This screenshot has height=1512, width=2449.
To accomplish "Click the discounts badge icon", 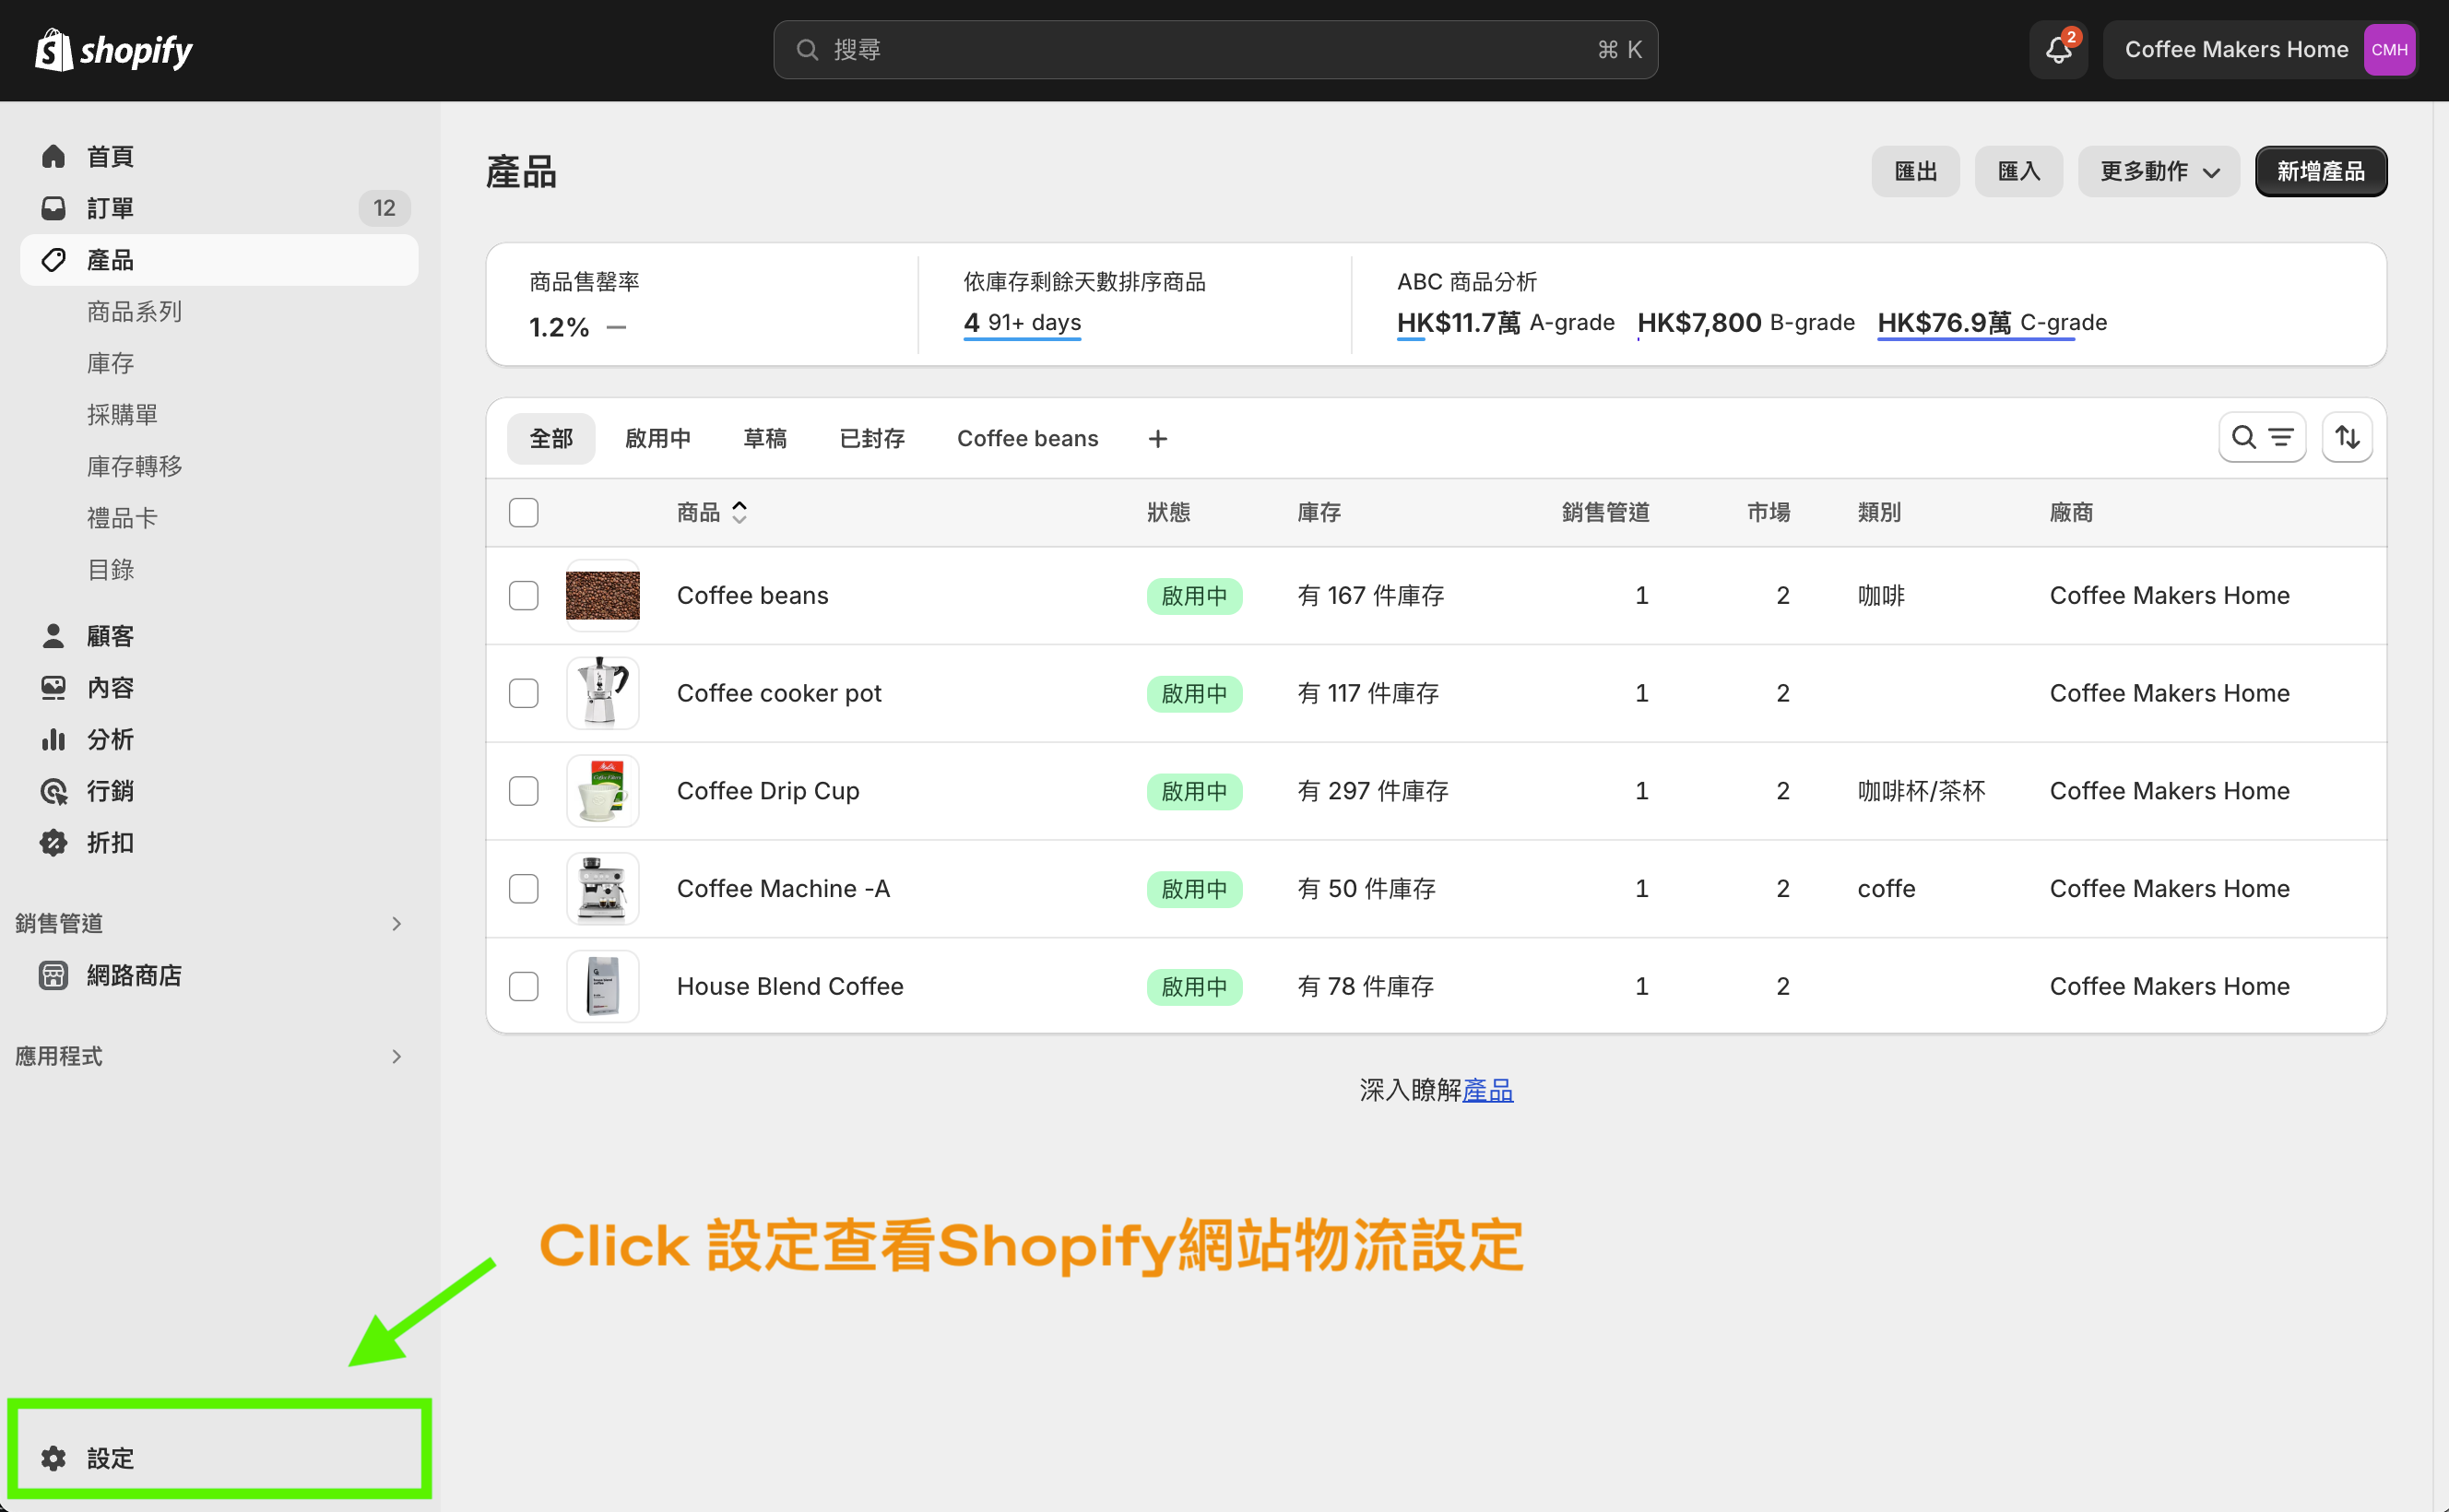I will coord(53,843).
